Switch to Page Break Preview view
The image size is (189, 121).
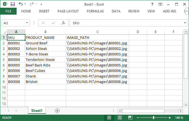tap(130, 118)
